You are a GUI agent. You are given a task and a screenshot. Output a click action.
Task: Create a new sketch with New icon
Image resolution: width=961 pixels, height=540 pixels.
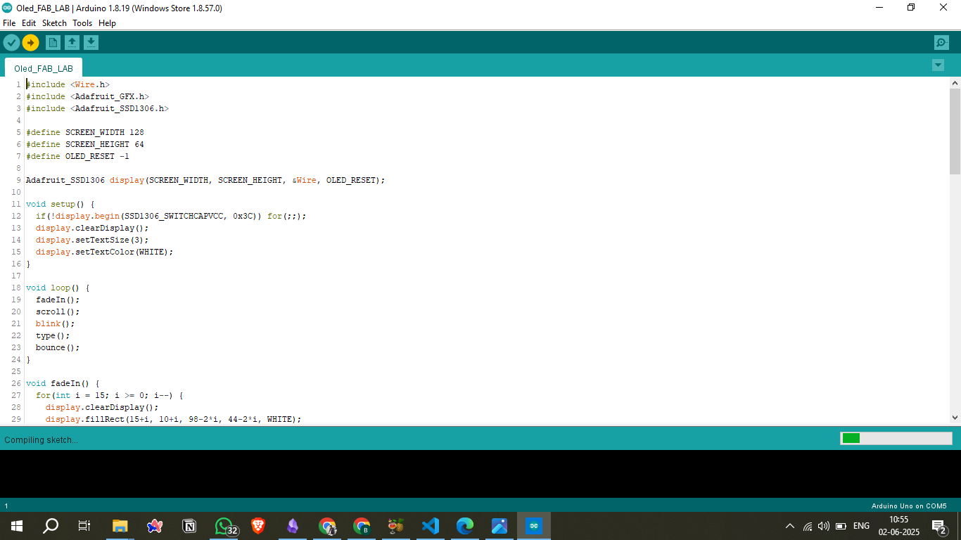(x=53, y=43)
